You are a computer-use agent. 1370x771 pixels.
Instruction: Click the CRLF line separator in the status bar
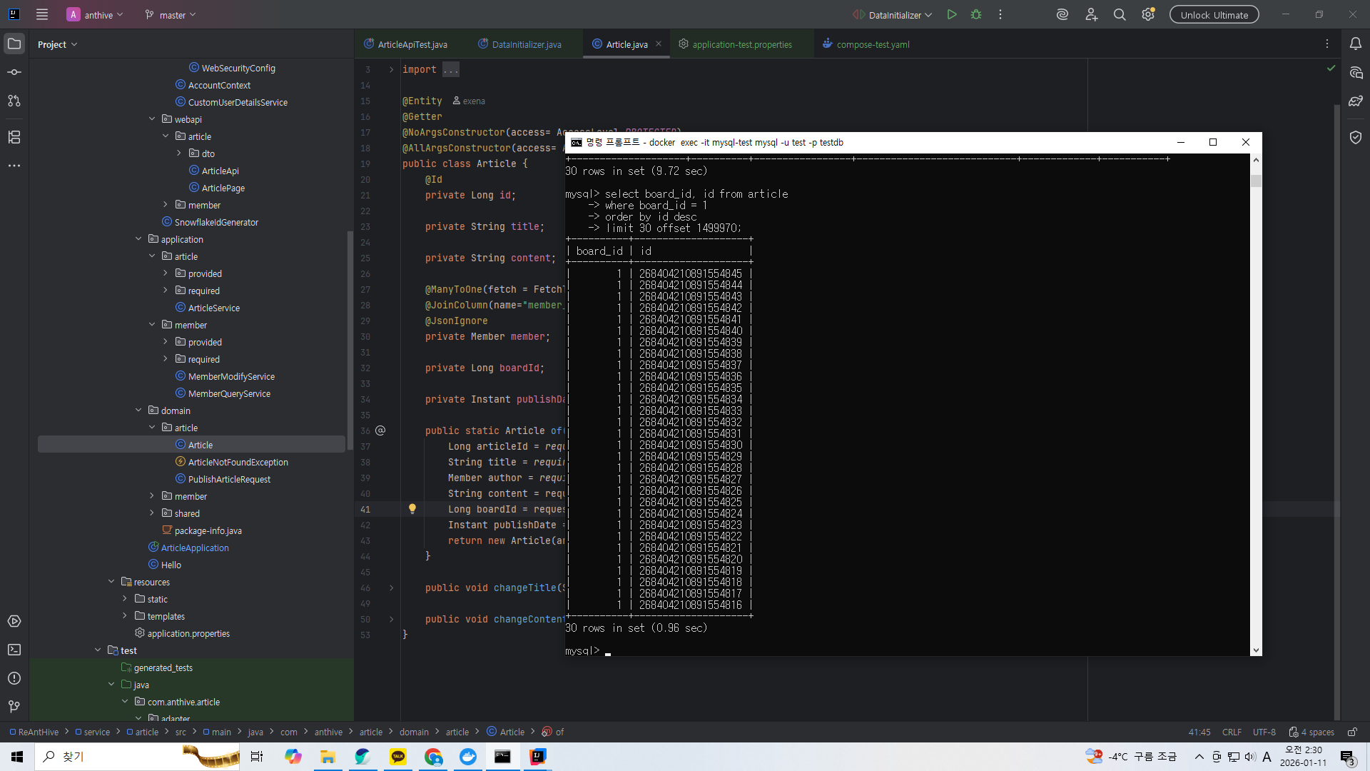click(x=1232, y=732)
